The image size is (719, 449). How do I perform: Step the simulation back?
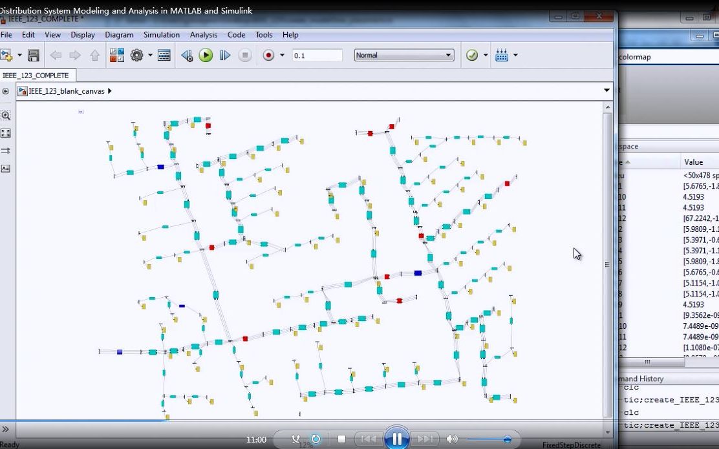pyautogui.click(x=186, y=55)
